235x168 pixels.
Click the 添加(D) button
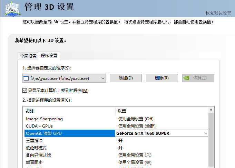(126, 78)
